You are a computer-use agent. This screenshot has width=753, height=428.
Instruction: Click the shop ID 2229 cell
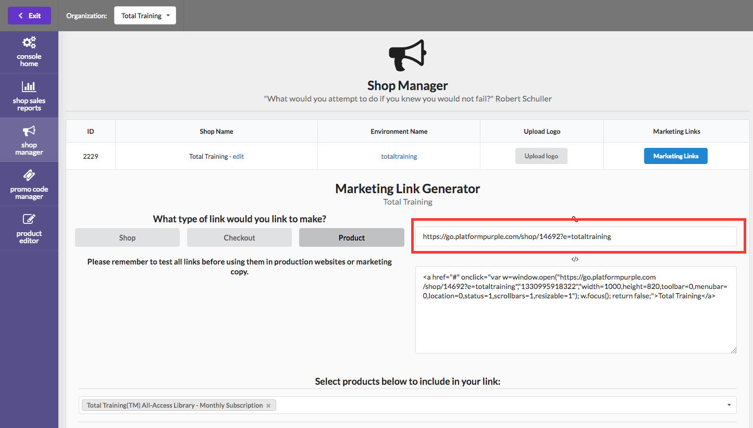pyautogui.click(x=91, y=156)
